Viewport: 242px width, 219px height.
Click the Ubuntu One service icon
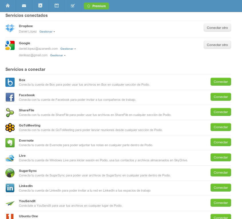tap(10, 217)
